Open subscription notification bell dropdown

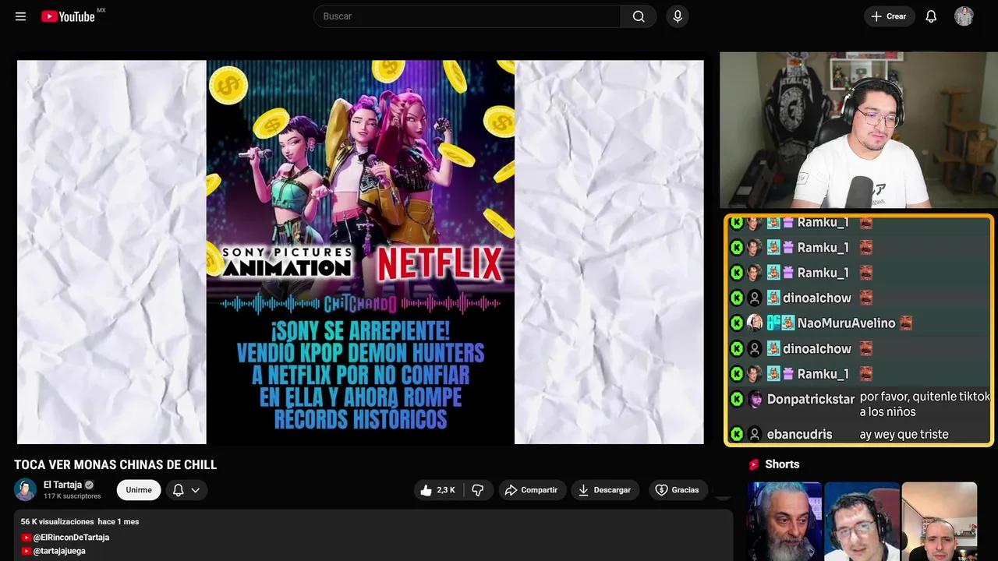(x=186, y=490)
